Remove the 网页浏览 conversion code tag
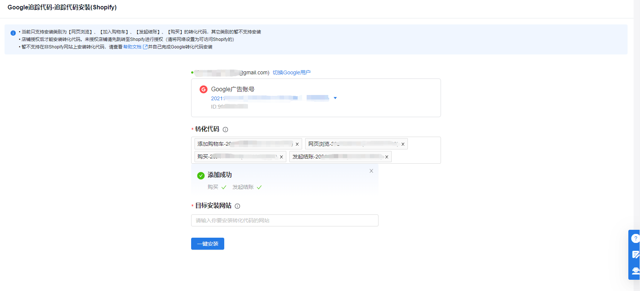Viewport: 640px width, 291px height. (403, 144)
